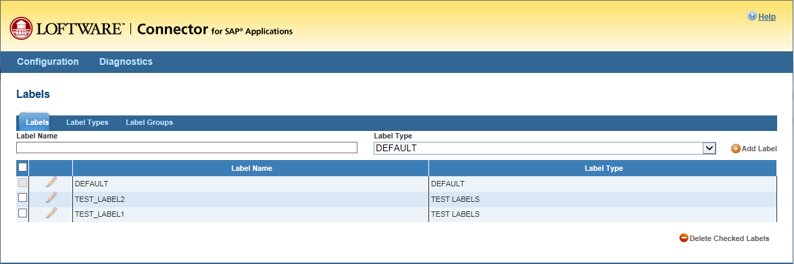Check the TEST_LABEL2 row checkbox
The width and height of the screenshot is (794, 264).
click(x=22, y=198)
